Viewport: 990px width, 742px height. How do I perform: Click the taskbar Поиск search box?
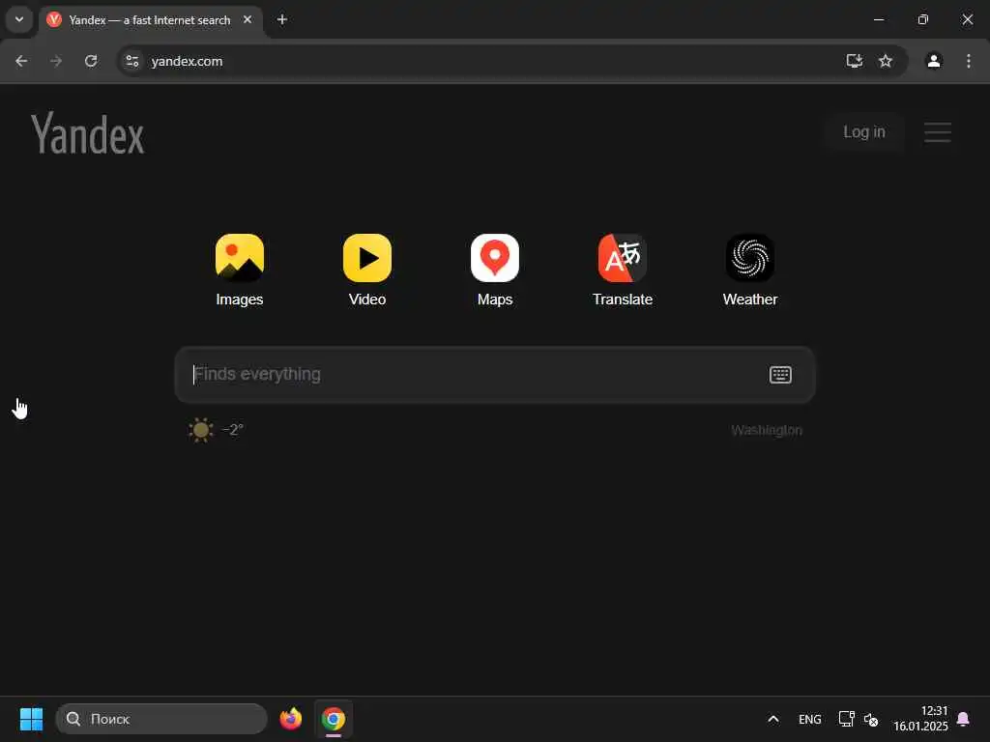(161, 719)
